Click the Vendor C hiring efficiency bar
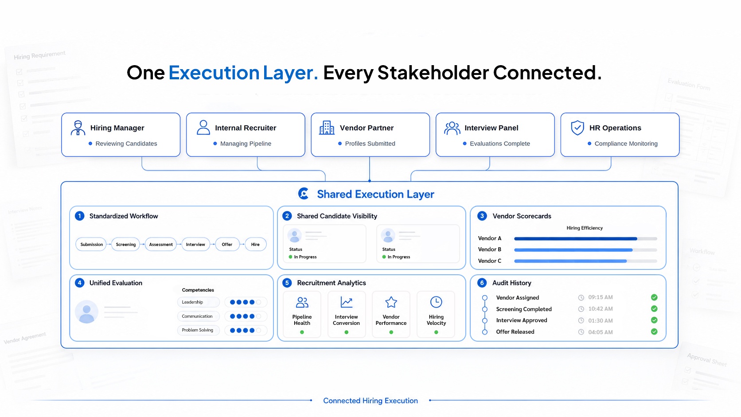741x417 pixels. click(x=585, y=261)
